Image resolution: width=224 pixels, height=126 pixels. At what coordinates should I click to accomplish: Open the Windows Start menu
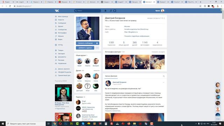point(3,124)
